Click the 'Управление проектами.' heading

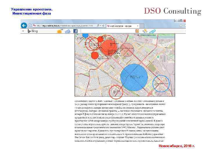tap(32, 9)
